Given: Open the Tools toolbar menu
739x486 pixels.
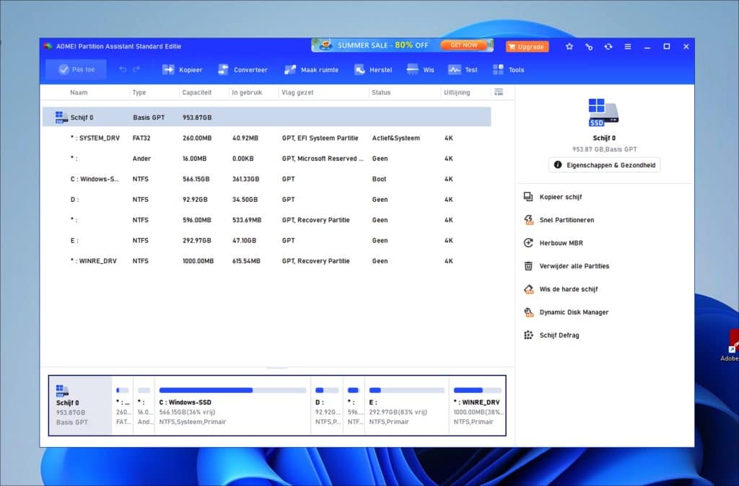Looking at the screenshot, I should [x=509, y=70].
